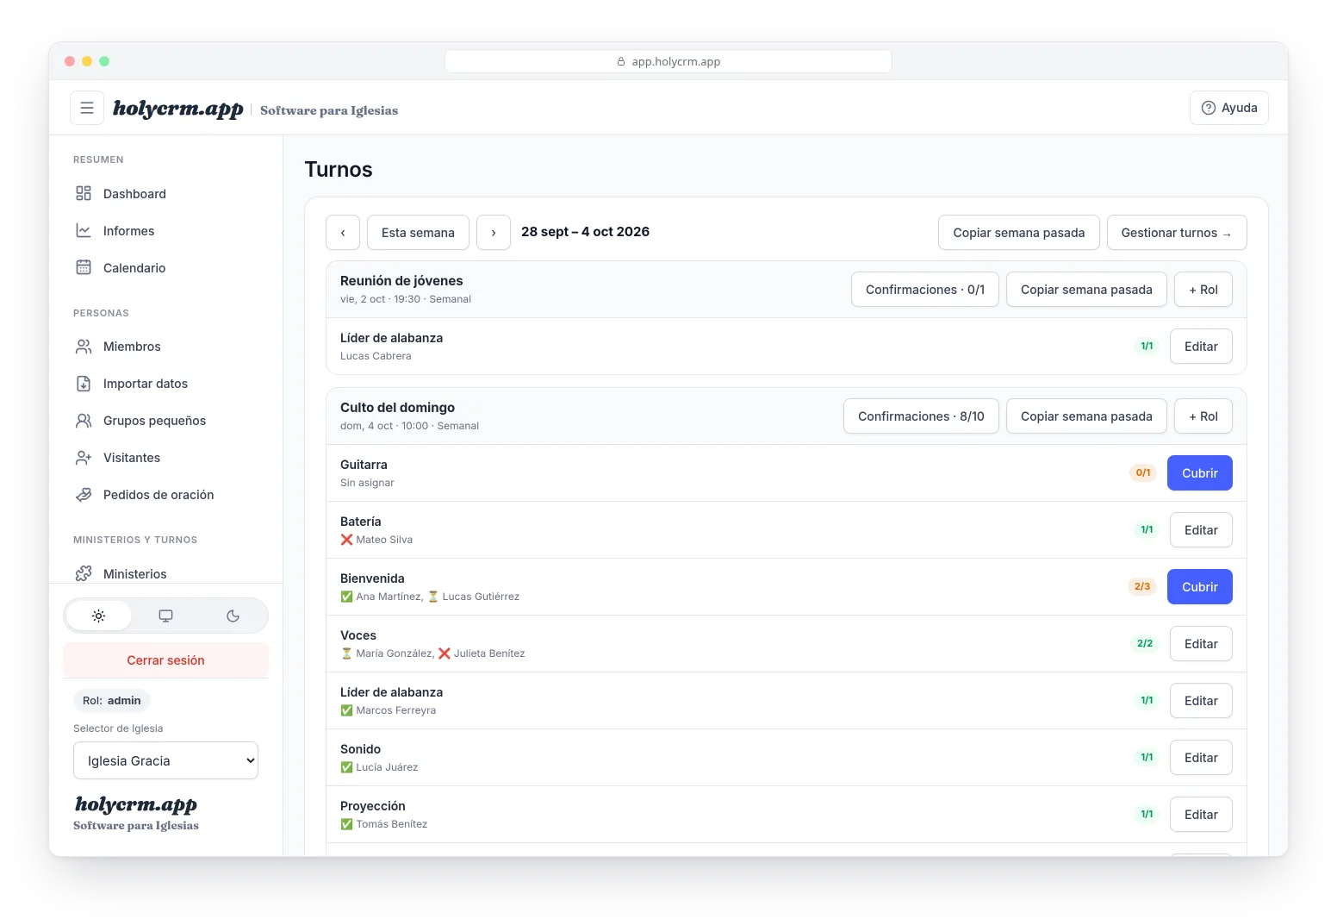Edit the Proyección role assignment
The height and width of the screenshot is (919, 1337).
coord(1201,814)
